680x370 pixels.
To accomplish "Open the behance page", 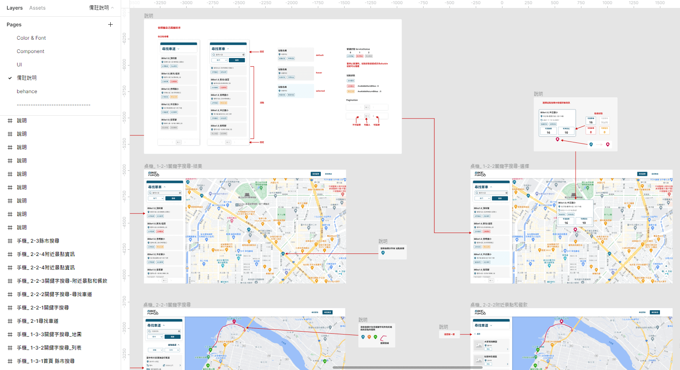I will point(27,91).
